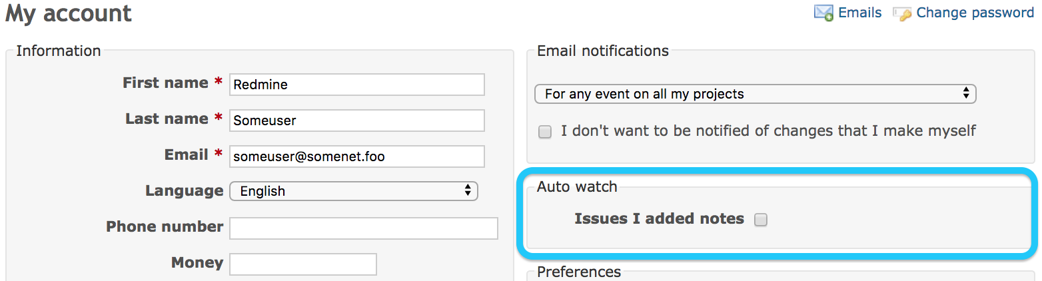Screen dimensions: 1042x281
Task: Focus the First name field containing Redmine
Action: 356,85
